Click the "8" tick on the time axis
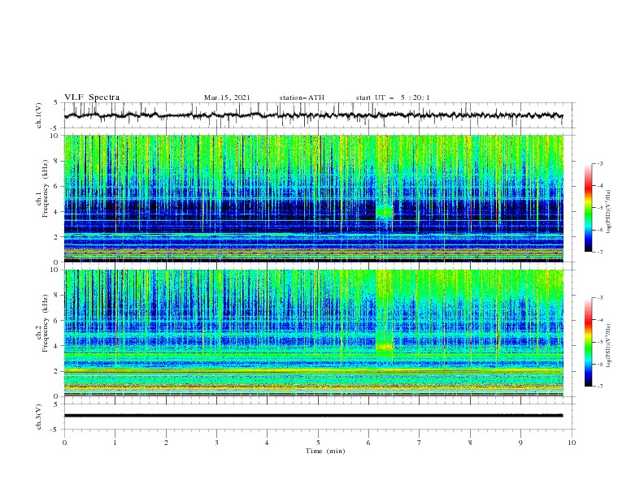Viewport: 644px width, 497px height. [470, 443]
